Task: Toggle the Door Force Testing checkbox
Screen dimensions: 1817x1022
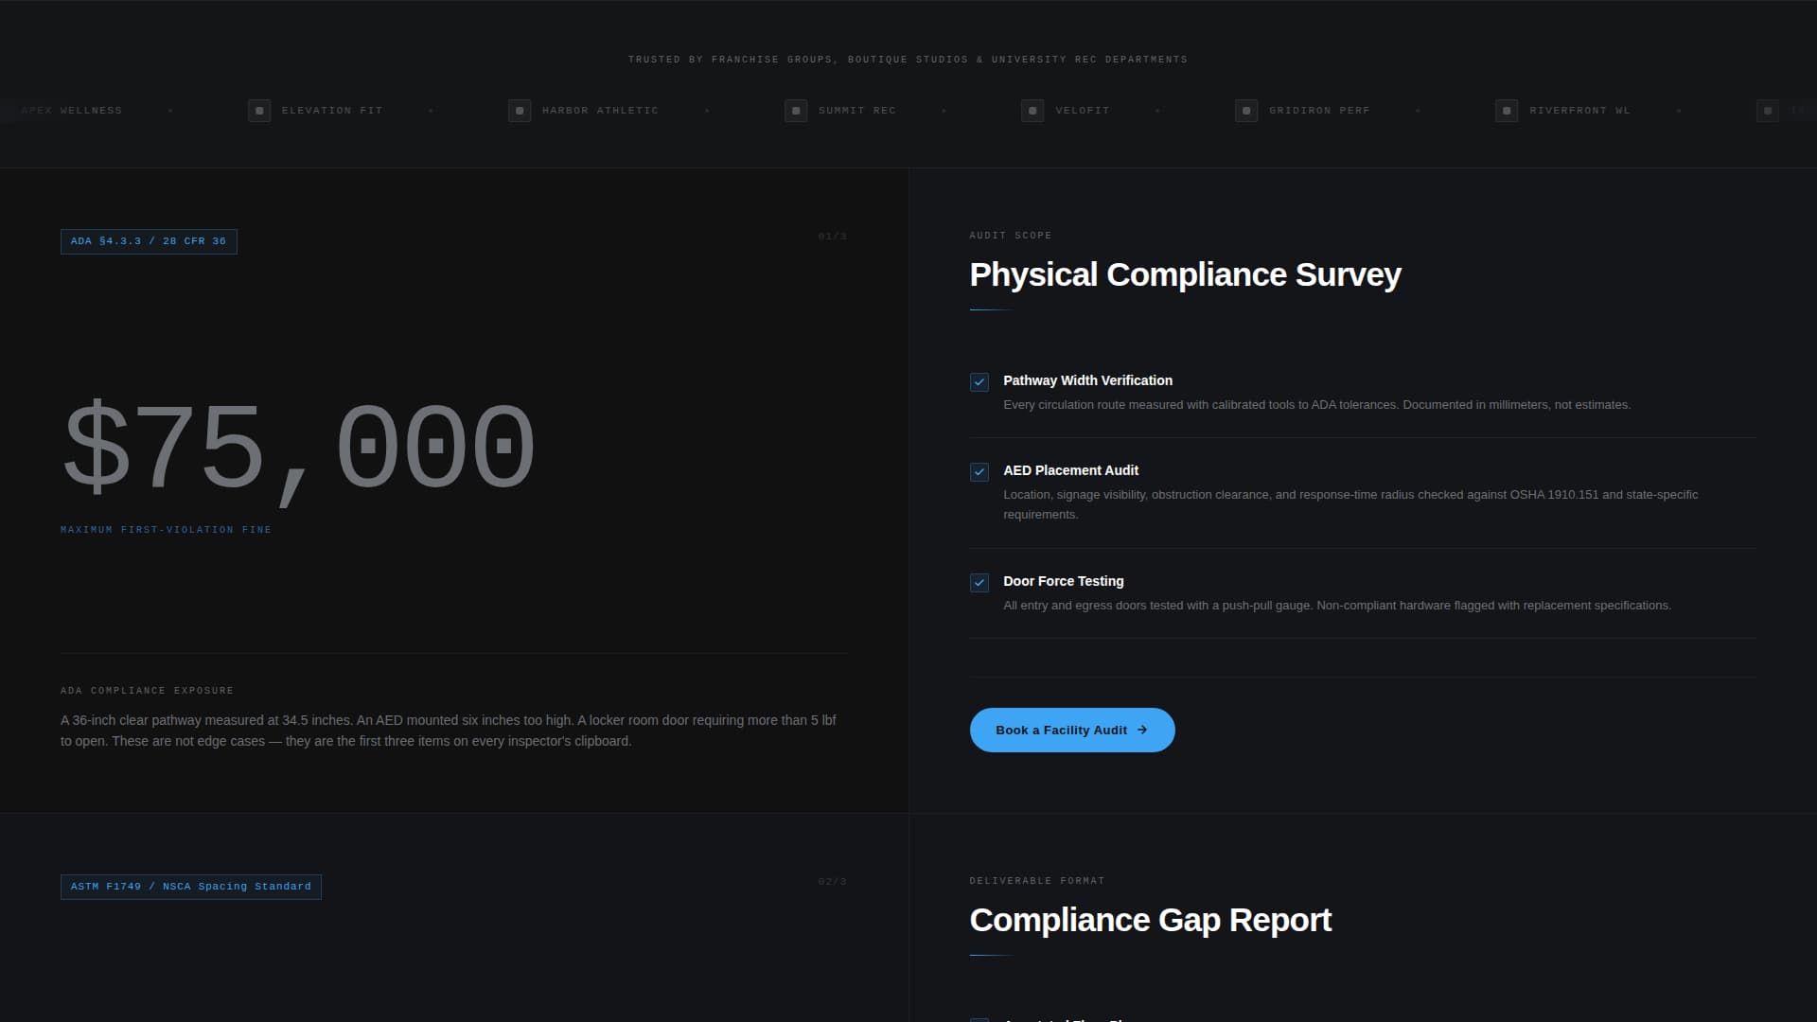Action: pyautogui.click(x=979, y=583)
